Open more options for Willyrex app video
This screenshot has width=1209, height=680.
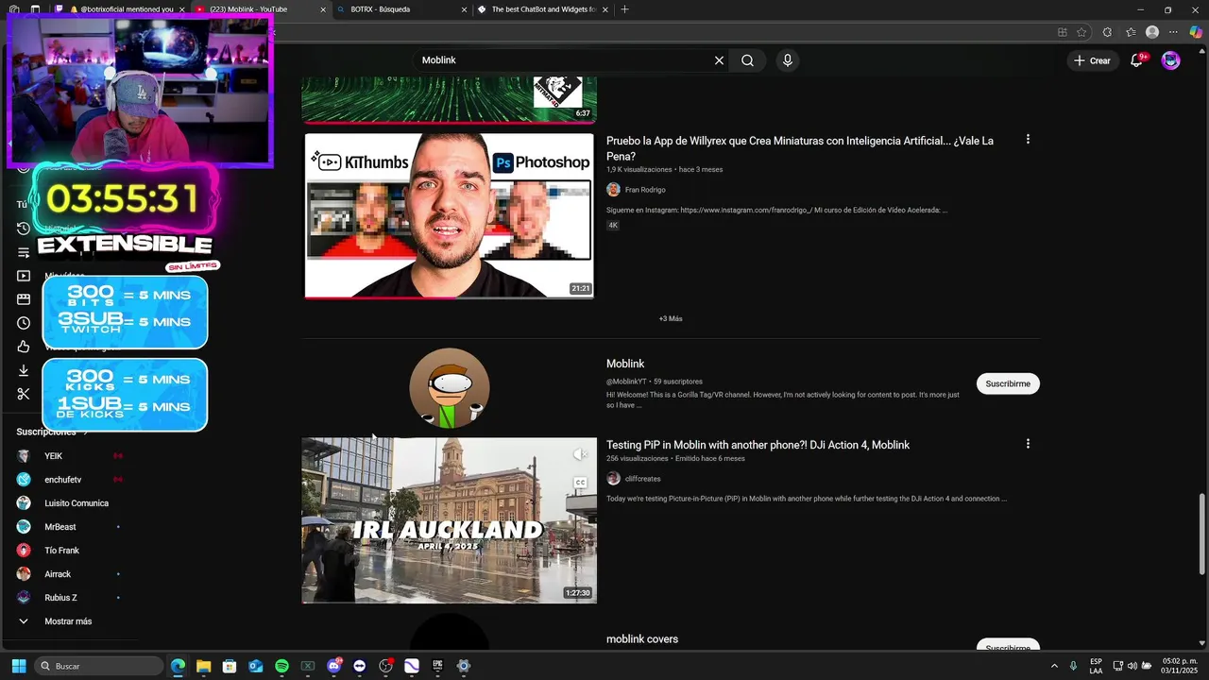tap(1028, 140)
